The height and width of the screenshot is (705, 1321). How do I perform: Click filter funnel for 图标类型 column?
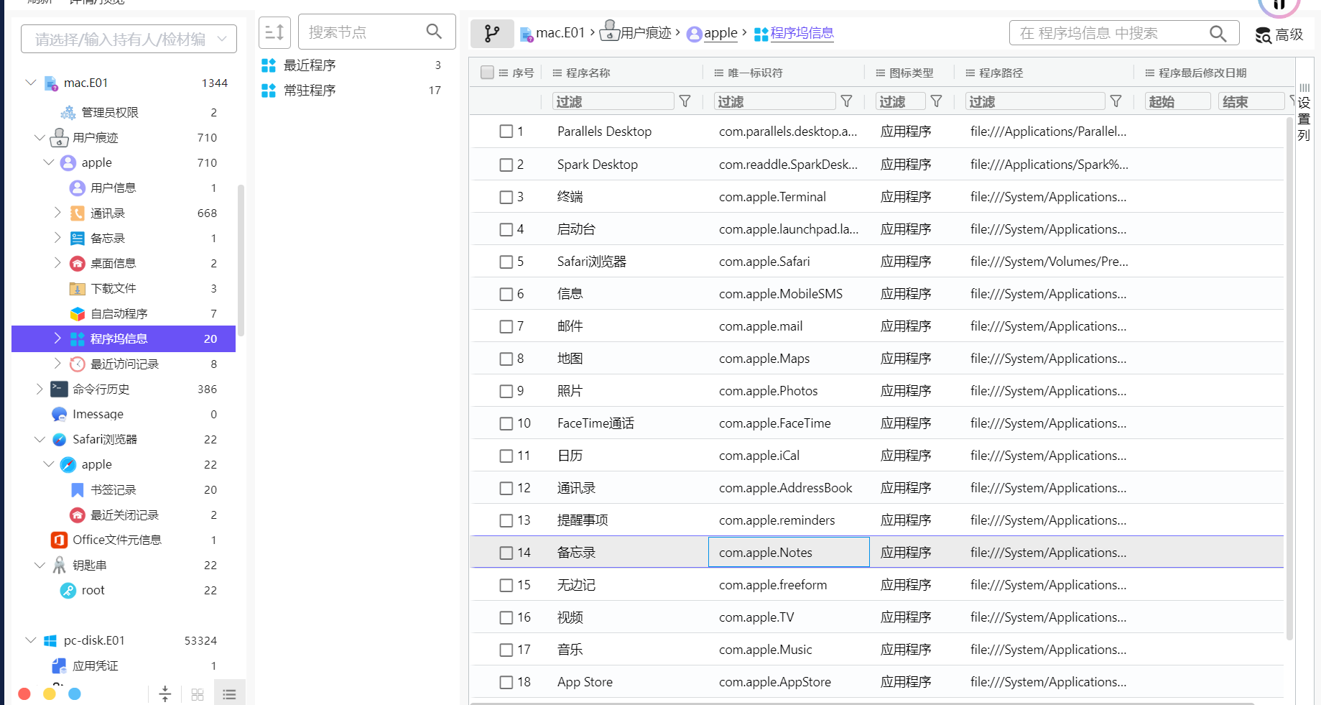click(937, 101)
